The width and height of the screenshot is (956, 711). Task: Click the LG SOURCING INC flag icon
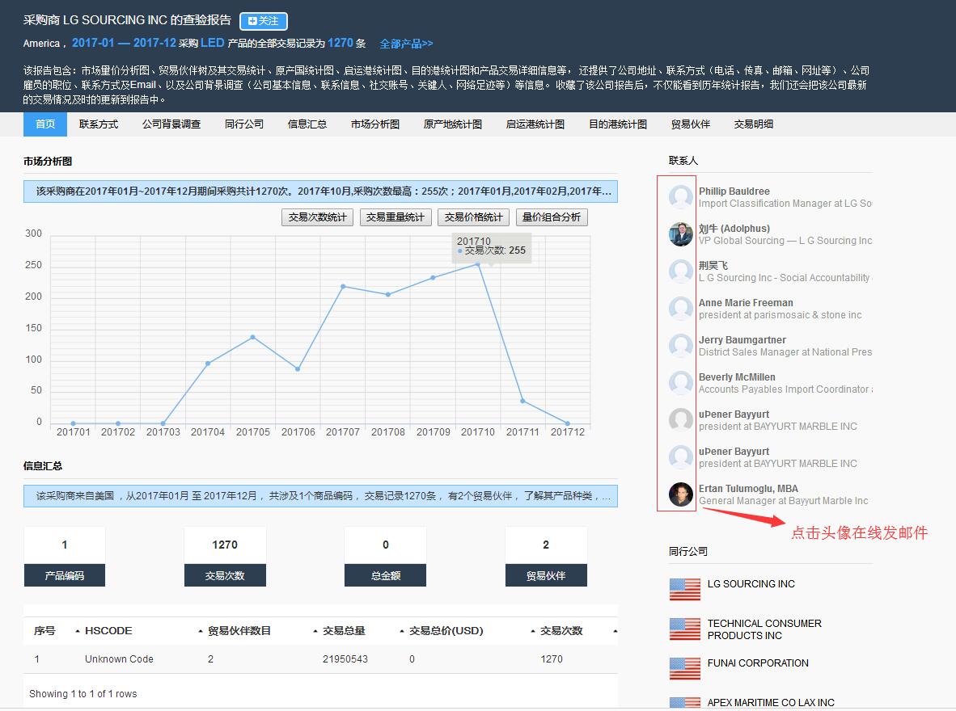click(x=685, y=589)
